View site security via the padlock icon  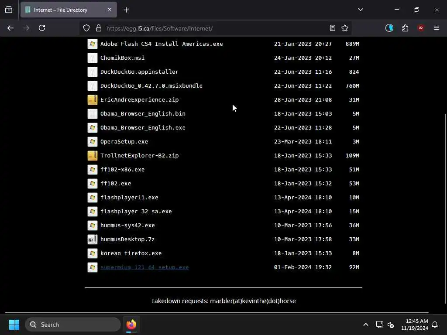(x=98, y=28)
